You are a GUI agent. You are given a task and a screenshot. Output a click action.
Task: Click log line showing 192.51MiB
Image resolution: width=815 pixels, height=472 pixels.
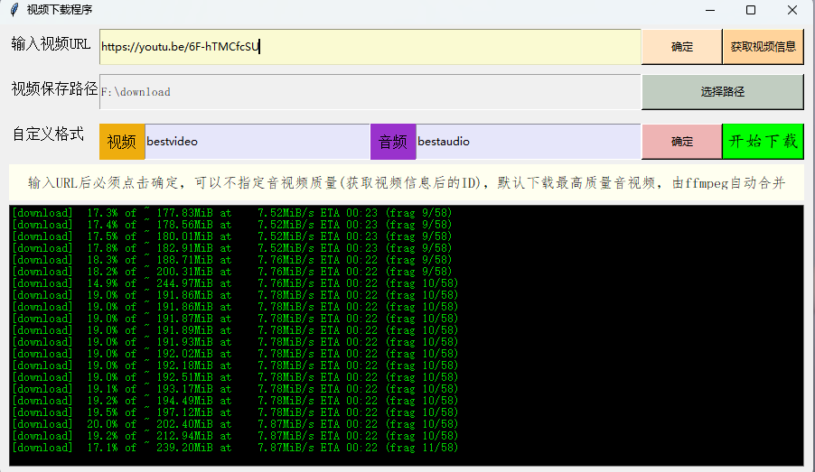pos(235,377)
